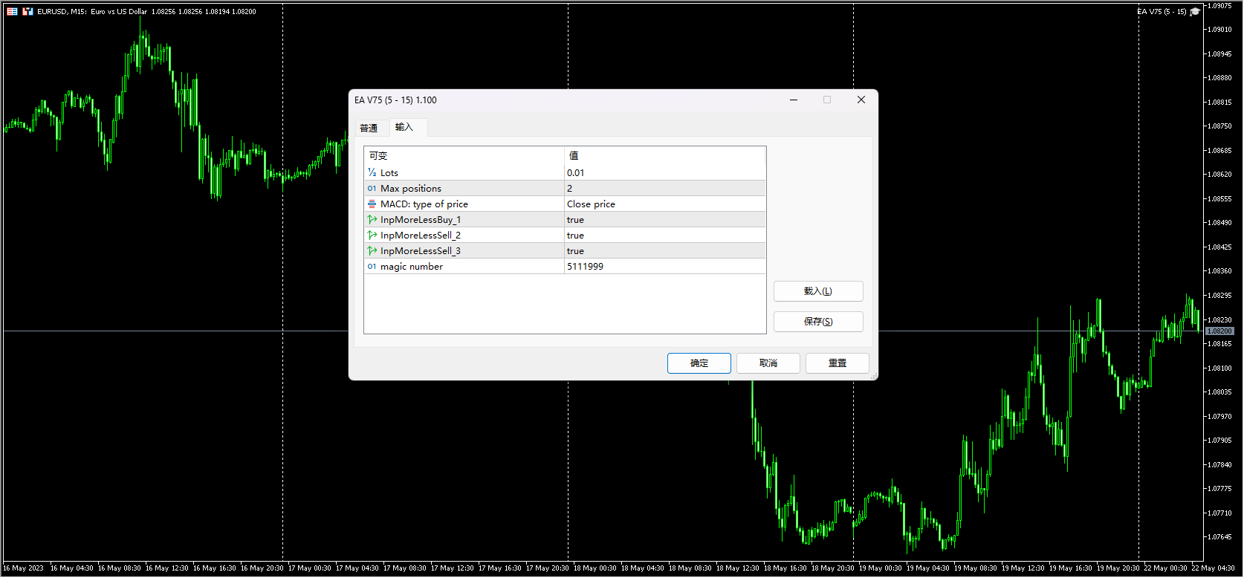
Task: Click the integer icon beside magic number
Action: click(372, 266)
